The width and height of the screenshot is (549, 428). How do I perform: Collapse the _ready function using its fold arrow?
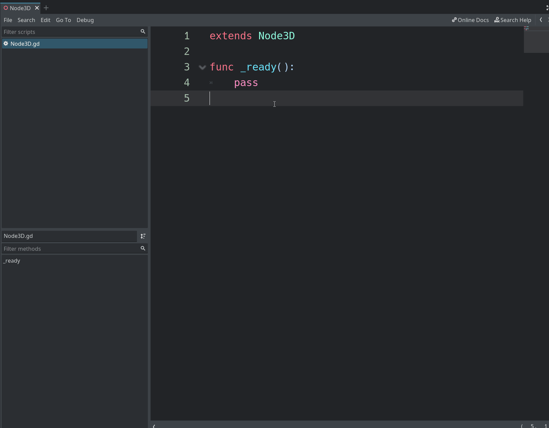tap(202, 67)
